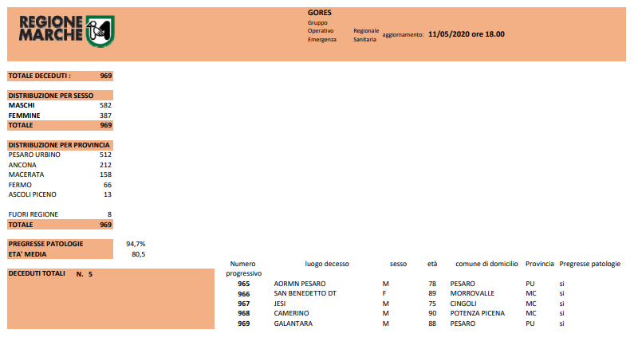Click the 'ASCOLI PICENO' province label
Viewport: 634px width, 349px height.
click(x=33, y=194)
